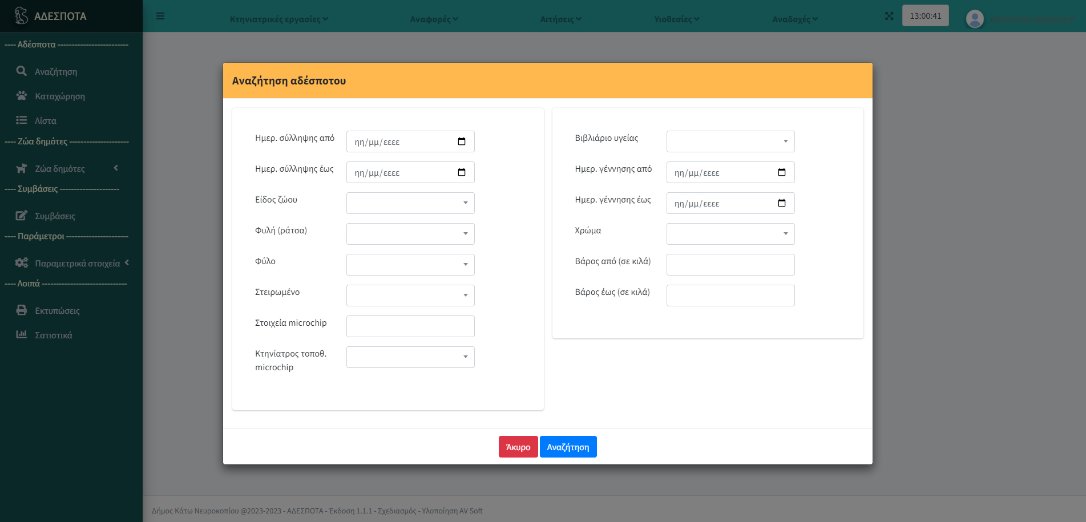Click the Ημερ. σύλληψης από date field
The image size is (1086, 522).
coord(410,141)
